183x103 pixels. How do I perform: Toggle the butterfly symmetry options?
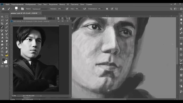coord(116,9)
